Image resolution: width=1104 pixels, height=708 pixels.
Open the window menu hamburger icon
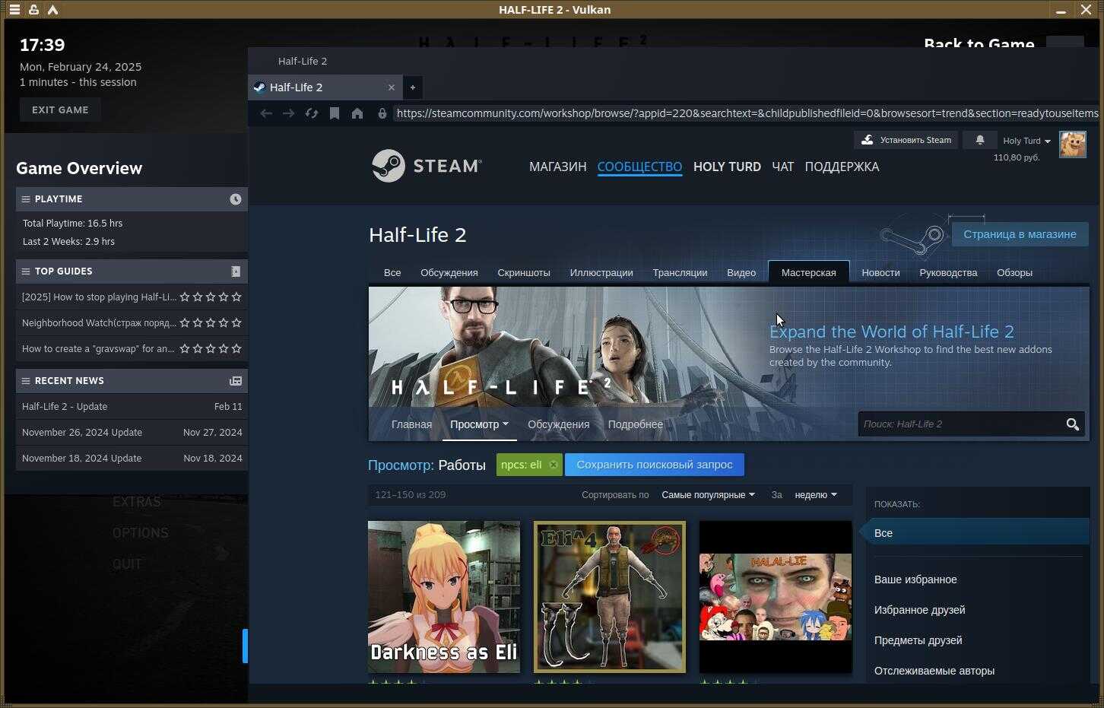tap(14, 10)
